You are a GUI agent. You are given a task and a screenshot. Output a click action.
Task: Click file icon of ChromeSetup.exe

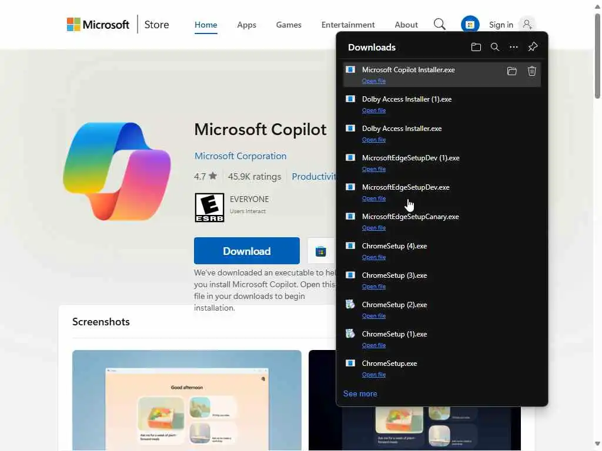coord(350,363)
